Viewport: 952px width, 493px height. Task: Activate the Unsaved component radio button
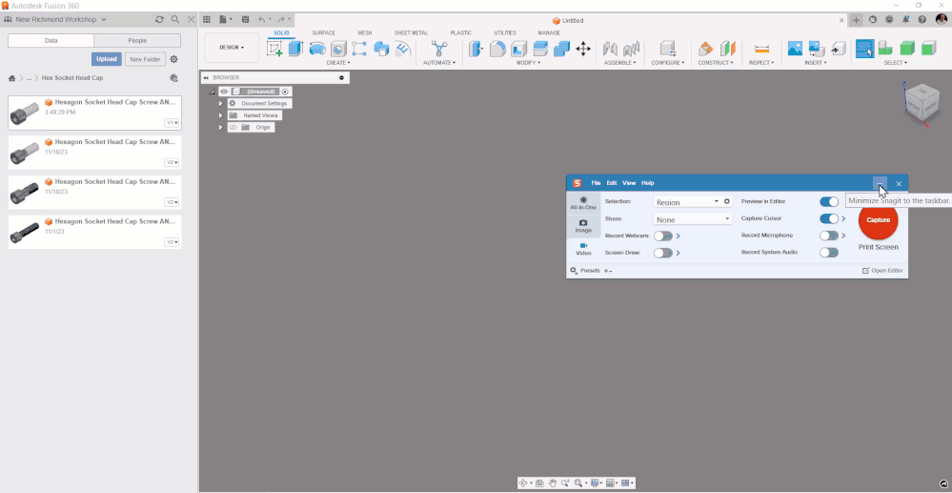(x=285, y=92)
